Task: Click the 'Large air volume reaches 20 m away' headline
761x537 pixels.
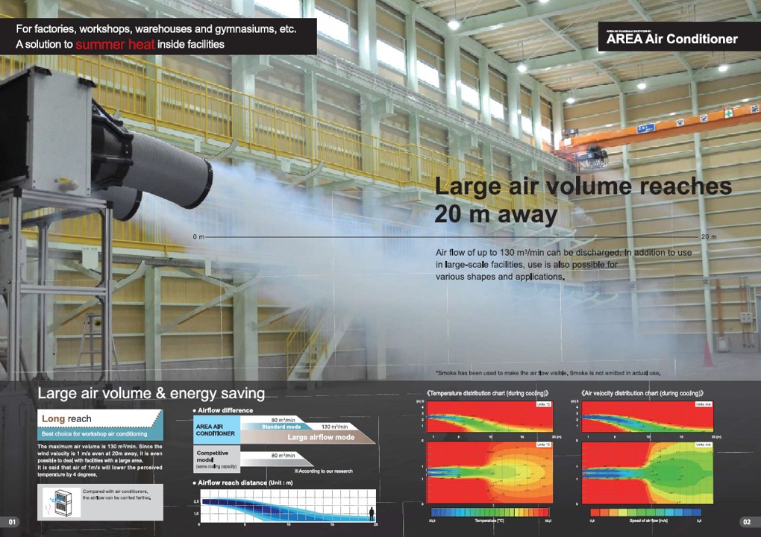Action: (582, 200)
